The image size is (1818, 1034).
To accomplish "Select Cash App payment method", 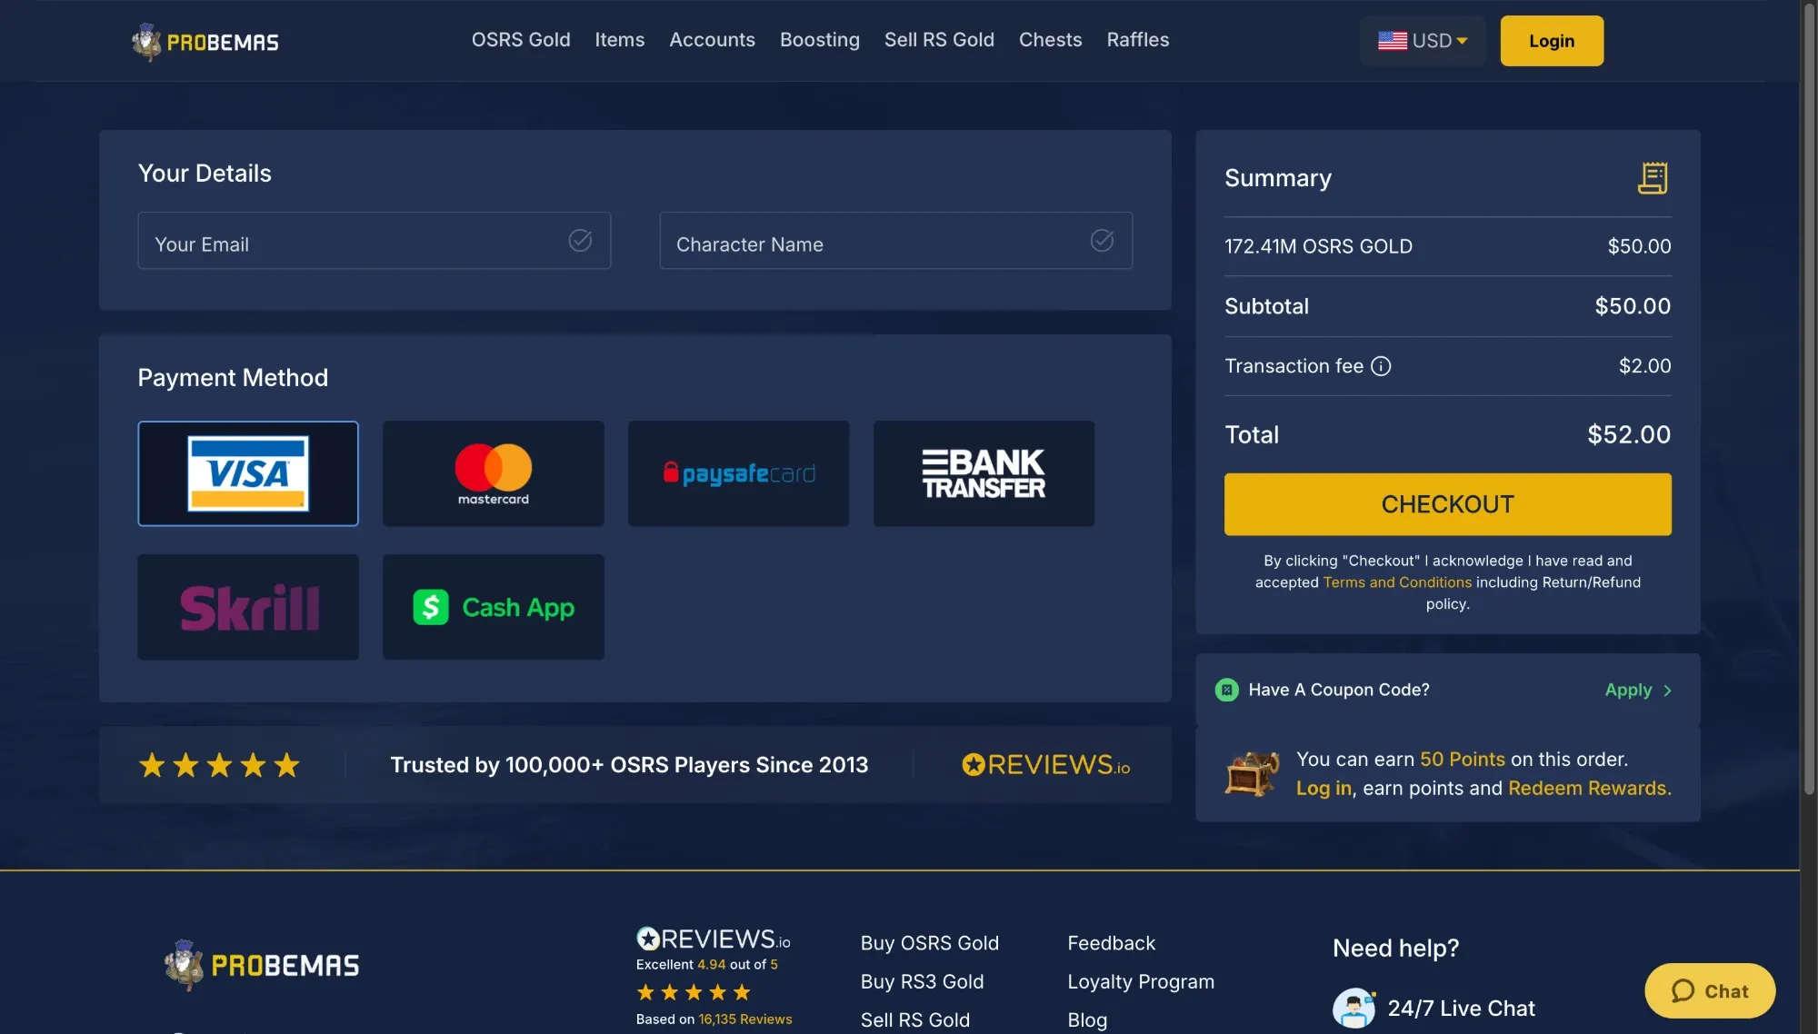I will click(494, 607).
